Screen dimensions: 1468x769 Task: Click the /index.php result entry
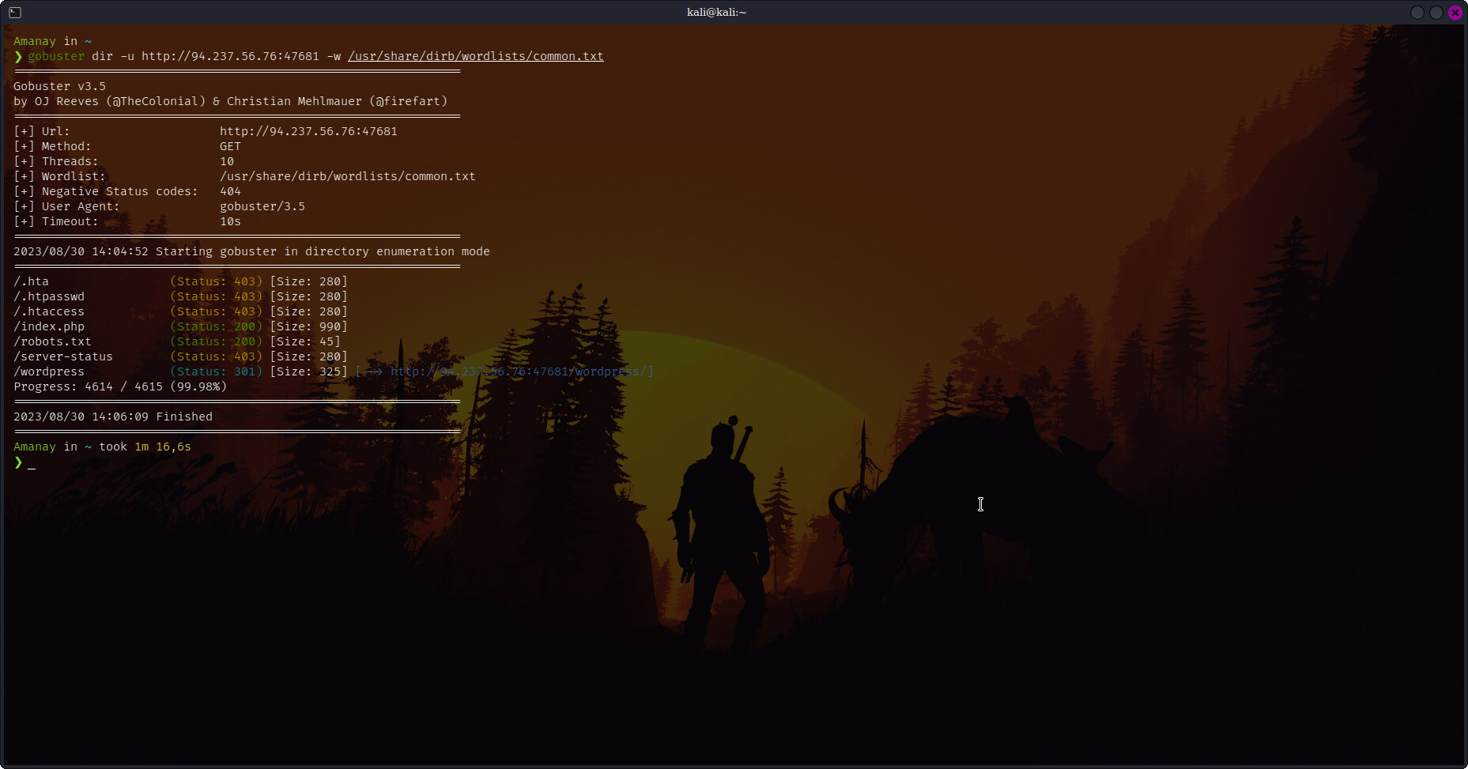(x=49, y=326)
